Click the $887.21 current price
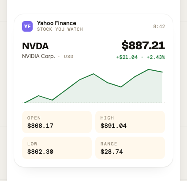This screenshot has width=187, height=181. tap(143, 45)
